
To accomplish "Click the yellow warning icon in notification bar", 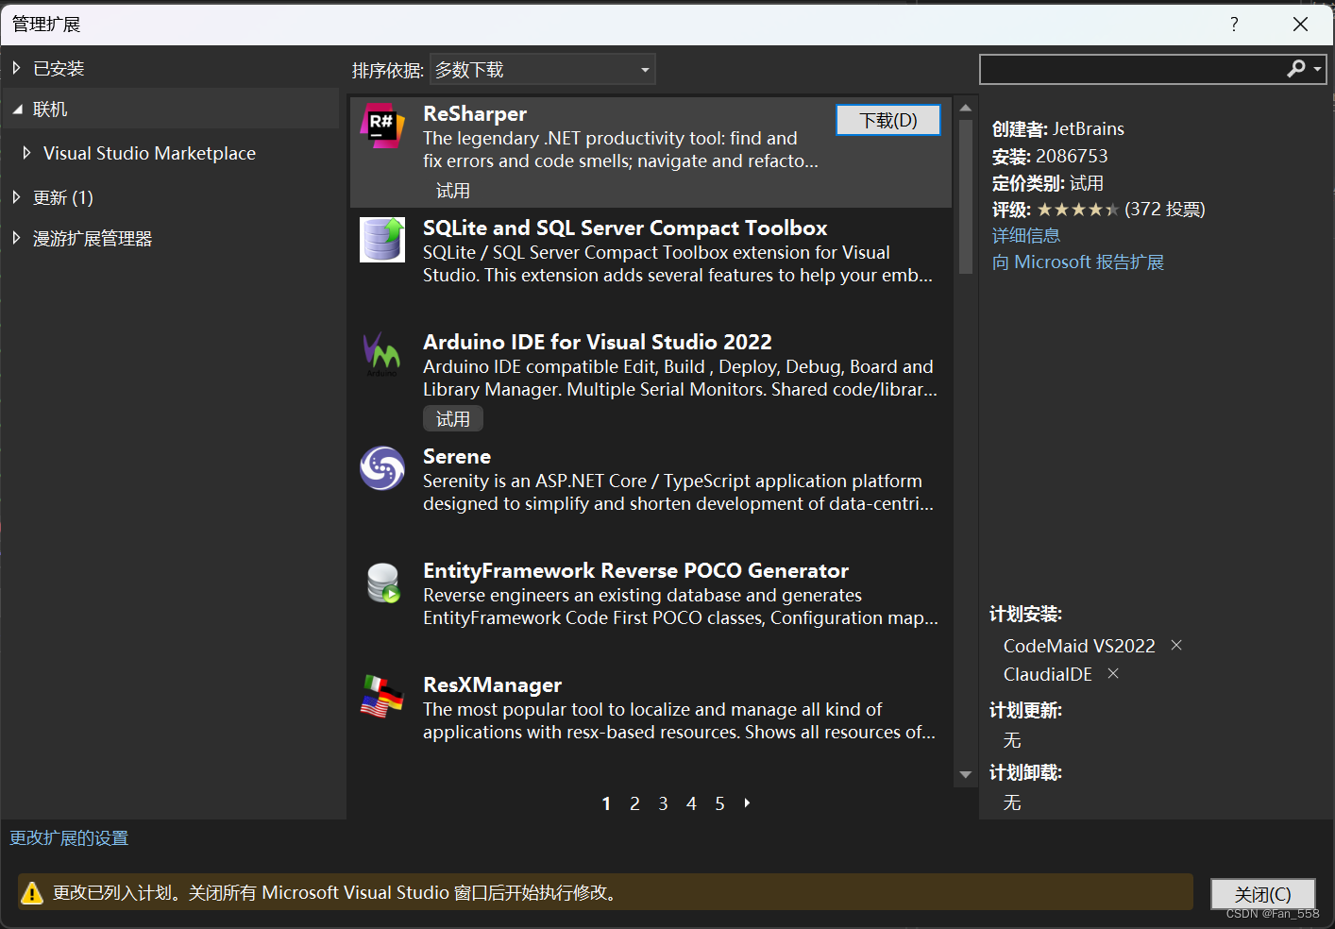I will (x=32, y=892).
